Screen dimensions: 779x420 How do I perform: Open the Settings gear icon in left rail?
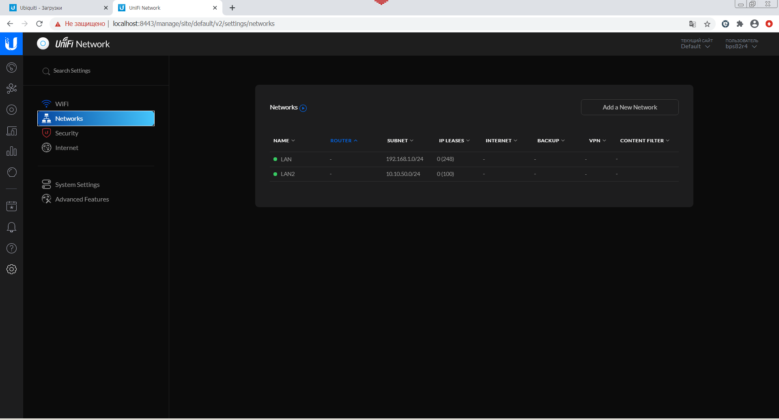11,269
